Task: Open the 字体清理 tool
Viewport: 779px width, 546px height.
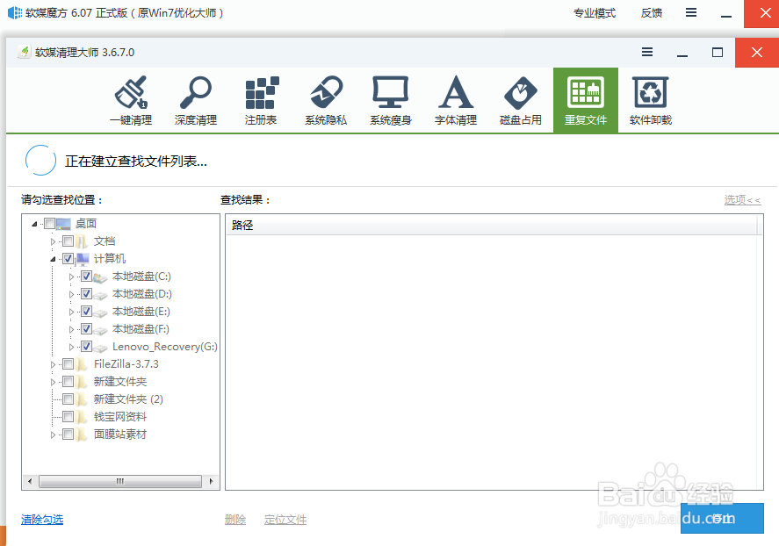Action: (455, 99)
